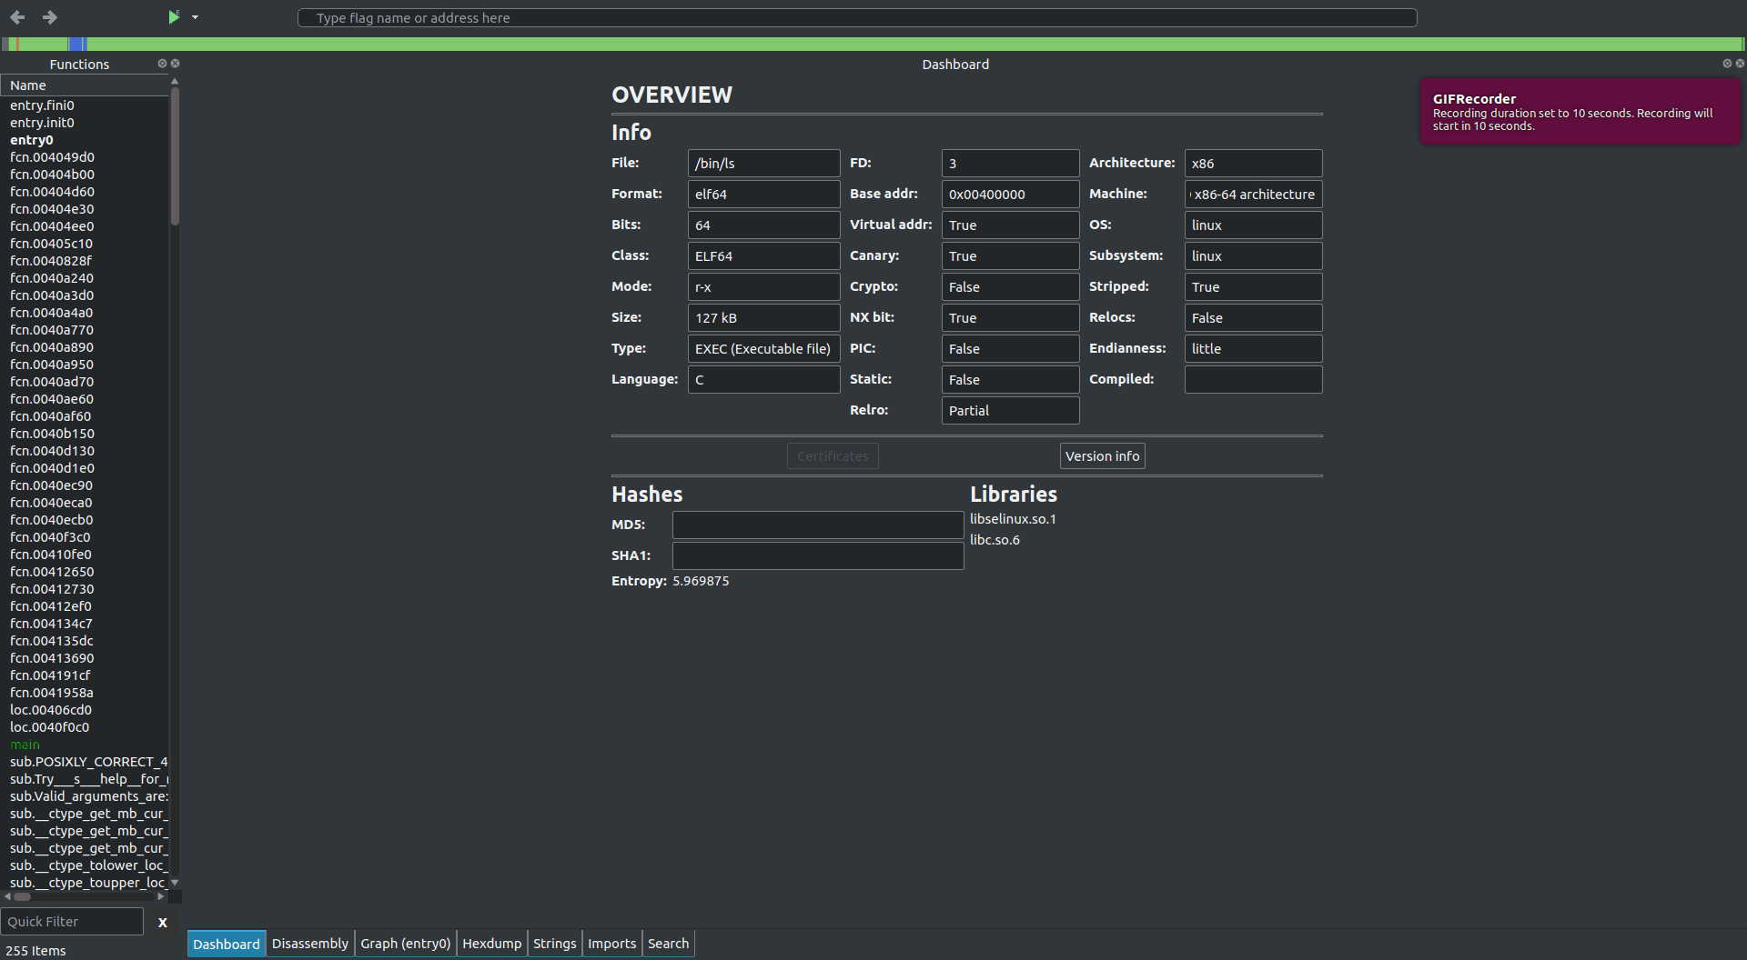Open the Strings tab

click(x=555, y=944)
